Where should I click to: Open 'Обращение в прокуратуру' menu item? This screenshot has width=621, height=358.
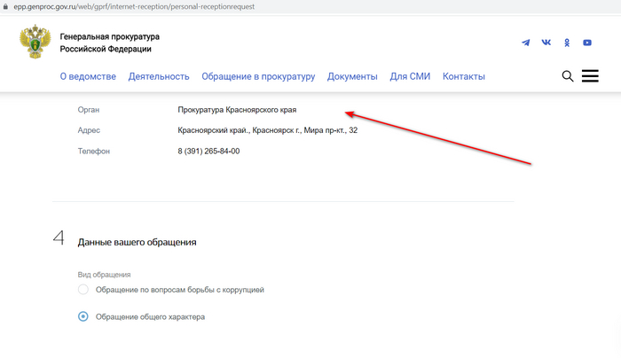pos(258,76)
